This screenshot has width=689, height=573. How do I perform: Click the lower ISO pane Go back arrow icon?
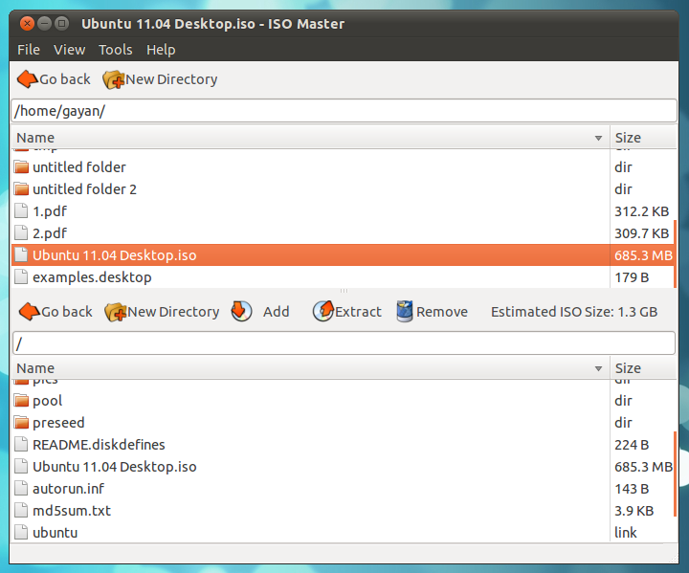pos(30,312)
